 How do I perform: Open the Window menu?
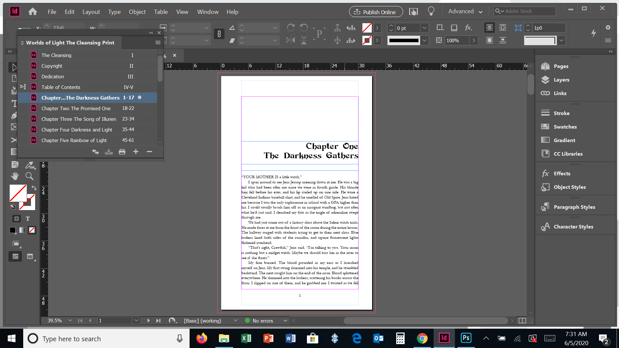[207, 12]
